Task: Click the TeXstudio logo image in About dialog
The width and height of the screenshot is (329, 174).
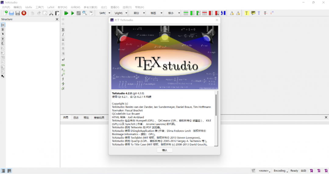Action: pyautogui.click(x=165, y=57)
